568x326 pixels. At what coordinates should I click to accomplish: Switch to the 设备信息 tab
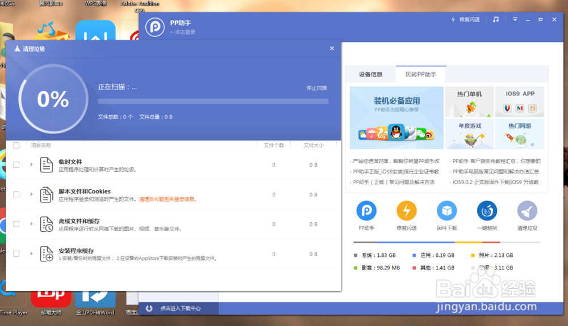(x=370, y=74)
